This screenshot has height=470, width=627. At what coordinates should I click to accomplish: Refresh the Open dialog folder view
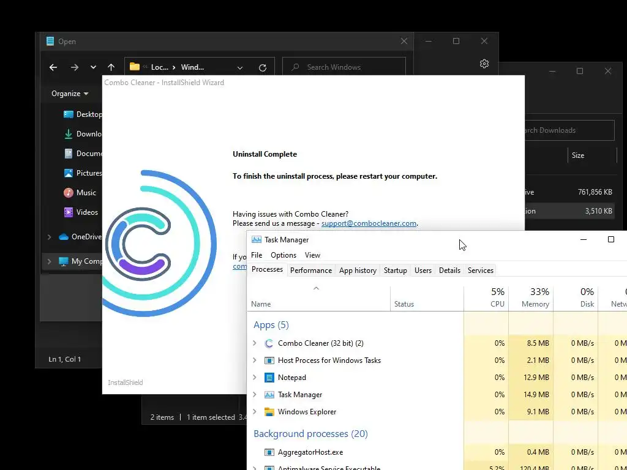point(262,67)
